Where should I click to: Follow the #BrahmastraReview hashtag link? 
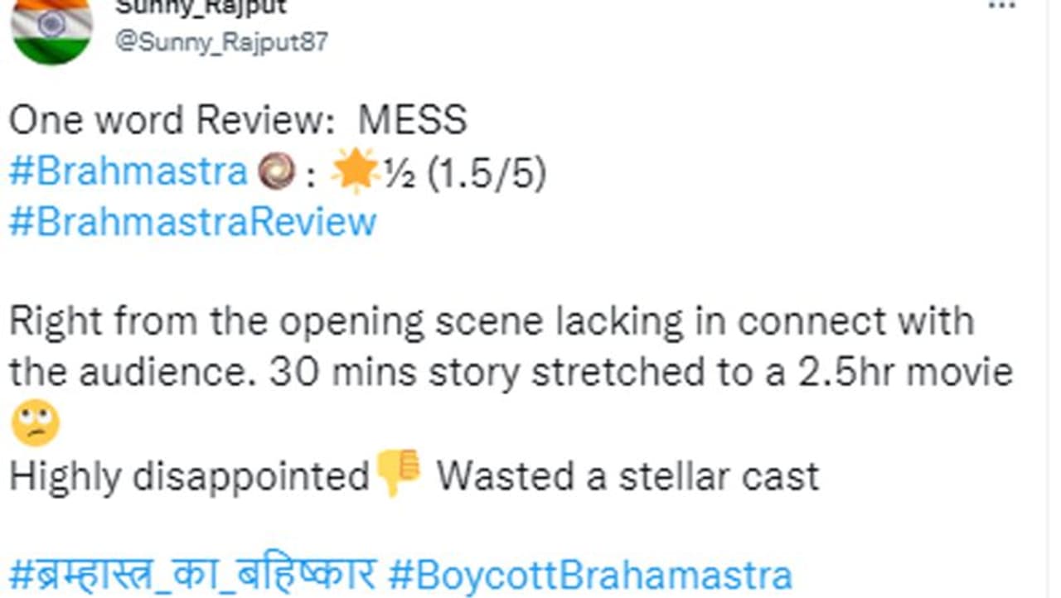point(192,222)
